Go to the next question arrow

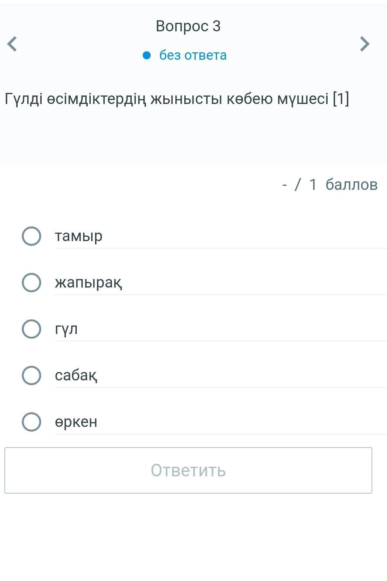364,44
